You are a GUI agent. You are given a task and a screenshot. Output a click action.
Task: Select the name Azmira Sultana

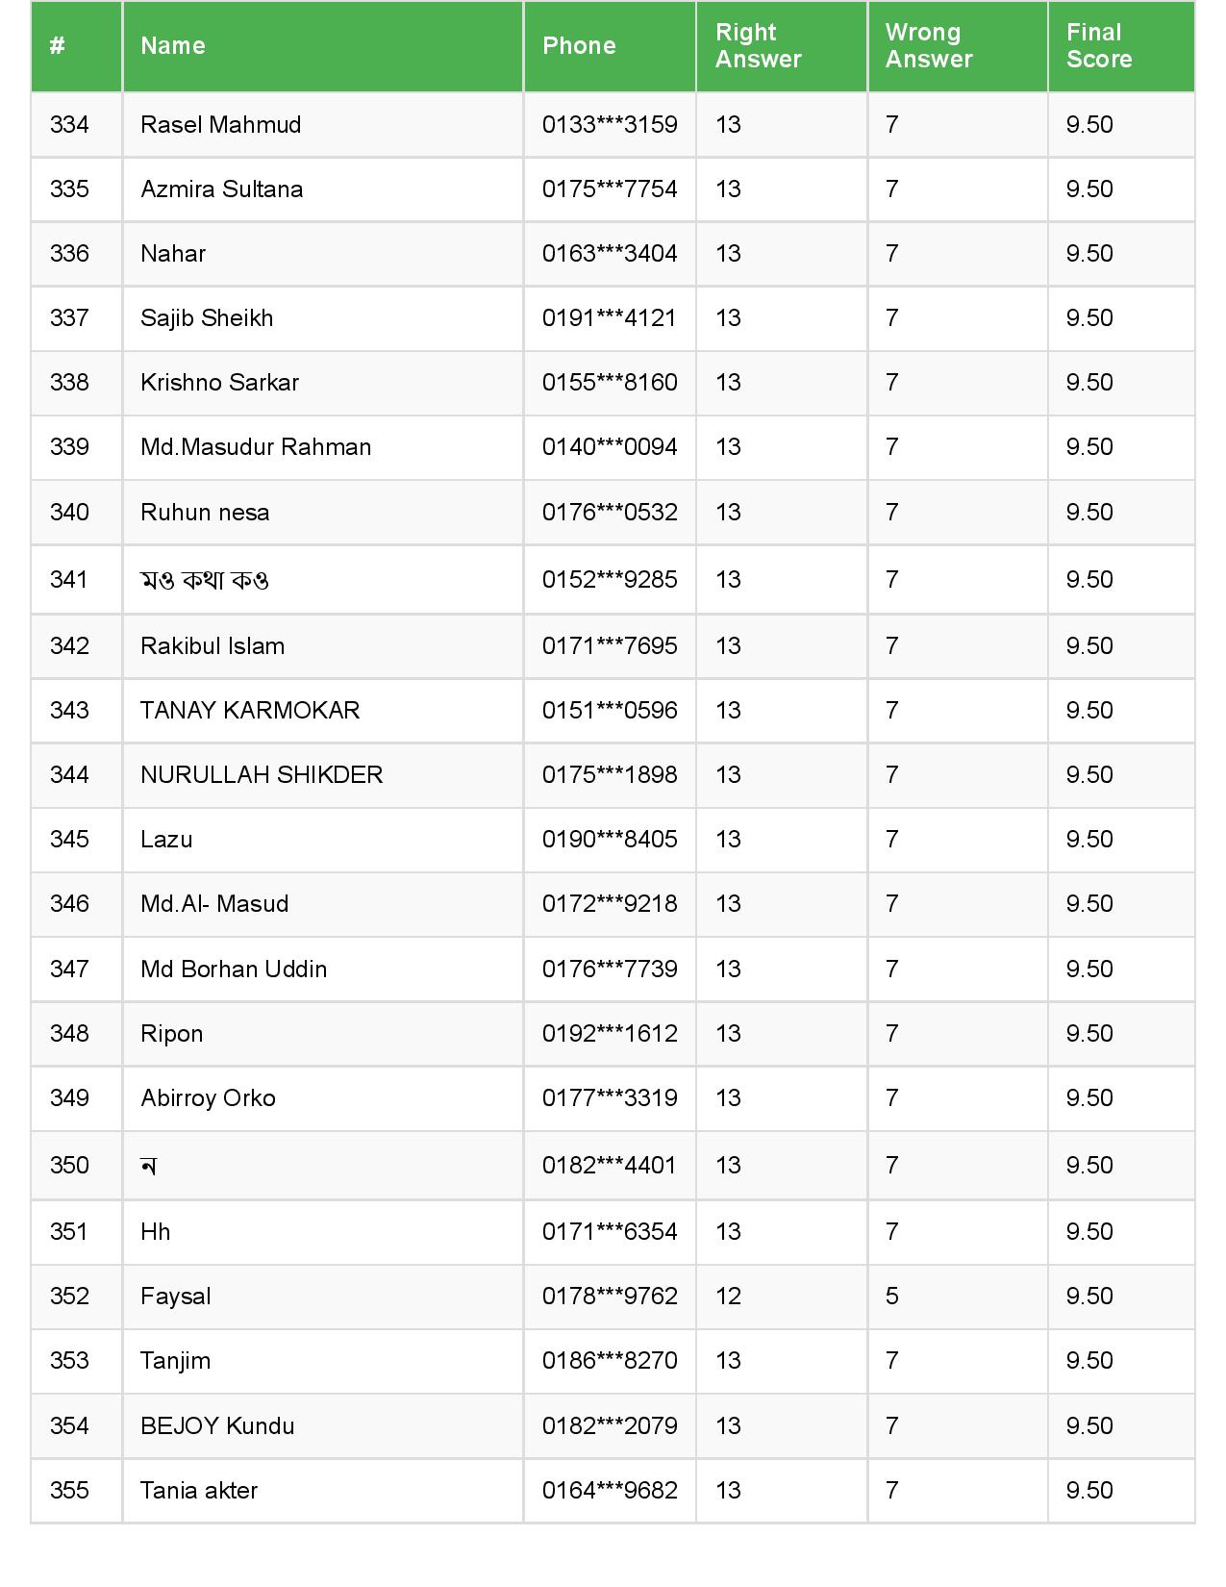221,189
